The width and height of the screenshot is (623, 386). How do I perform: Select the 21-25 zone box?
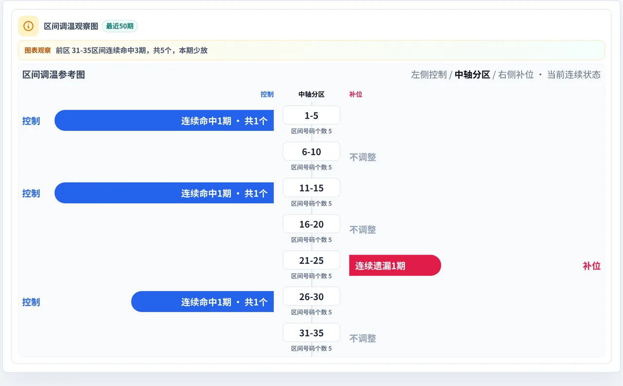pyautogui.click(x=311, y=260)
